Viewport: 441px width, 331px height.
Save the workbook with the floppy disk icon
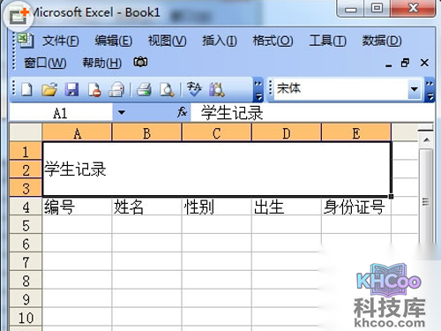tap(71, 89)
